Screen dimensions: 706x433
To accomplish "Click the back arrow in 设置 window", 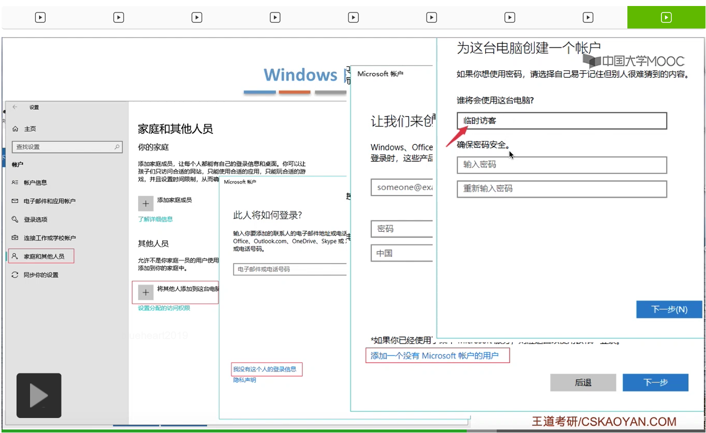I will pos(15,107).
